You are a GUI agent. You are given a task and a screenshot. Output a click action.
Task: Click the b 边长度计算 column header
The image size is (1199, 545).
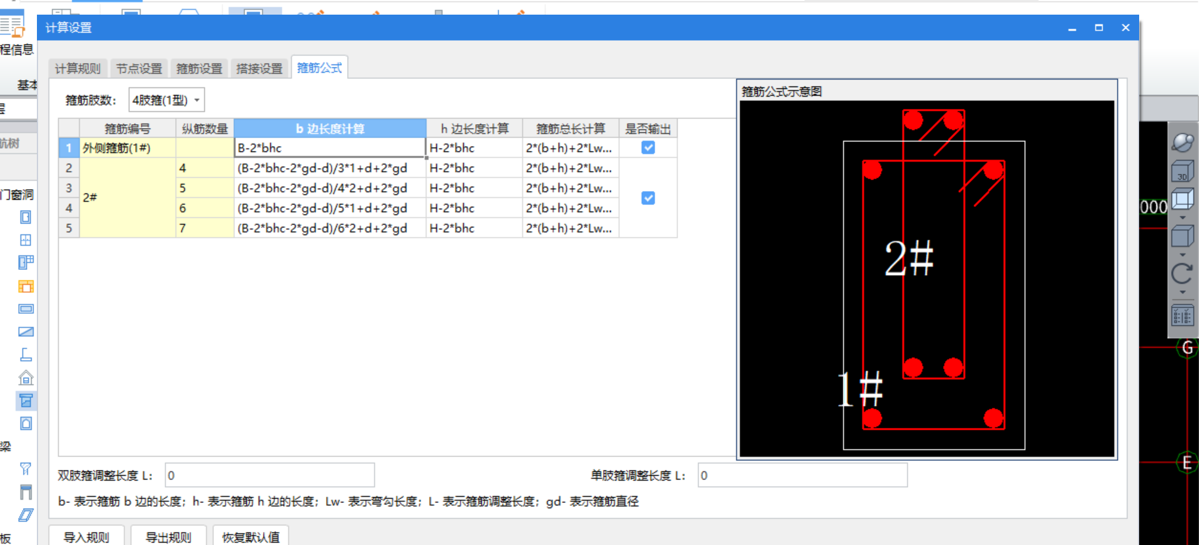coord(330,129)
